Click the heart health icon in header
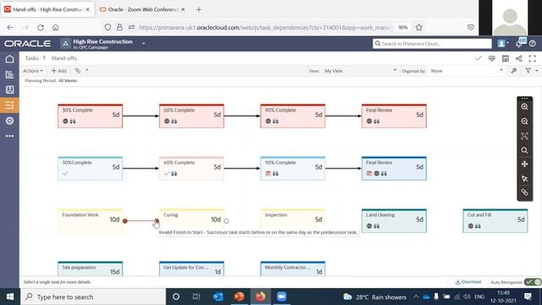 point(491,58)
